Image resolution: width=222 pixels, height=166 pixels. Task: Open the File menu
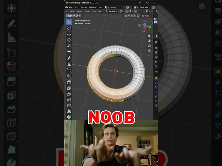(x=71, y=7)
